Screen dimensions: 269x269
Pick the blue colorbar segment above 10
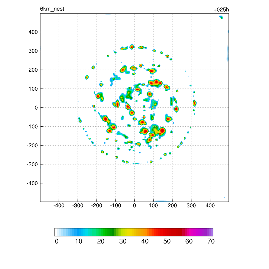79,232
